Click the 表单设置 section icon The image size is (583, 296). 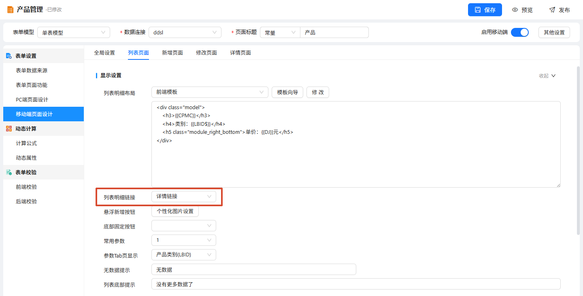pos(9,56)
